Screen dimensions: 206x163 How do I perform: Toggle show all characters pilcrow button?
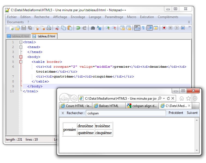[143, 28]
